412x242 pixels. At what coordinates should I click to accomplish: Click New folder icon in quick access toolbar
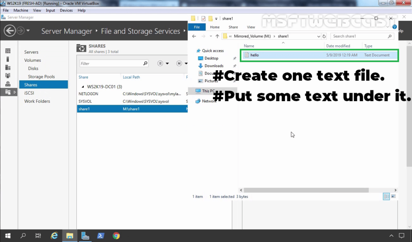[210, 18]
